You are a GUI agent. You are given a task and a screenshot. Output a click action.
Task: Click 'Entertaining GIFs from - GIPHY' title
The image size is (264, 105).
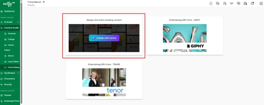[185, 20]
